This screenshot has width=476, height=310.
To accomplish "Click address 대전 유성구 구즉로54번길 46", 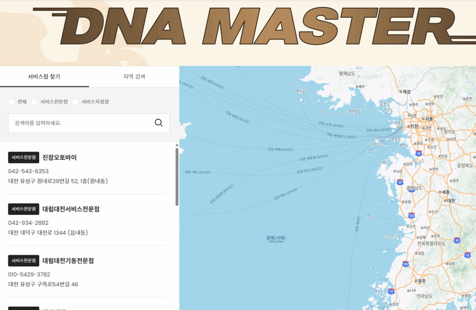I will click(43, 284).
